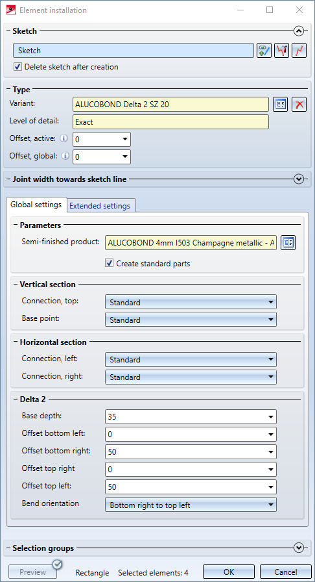This screenshot has width=315, height=582.
Task: Toggle Delete sketch after creation checkbox
Action: tap(17, 67)
